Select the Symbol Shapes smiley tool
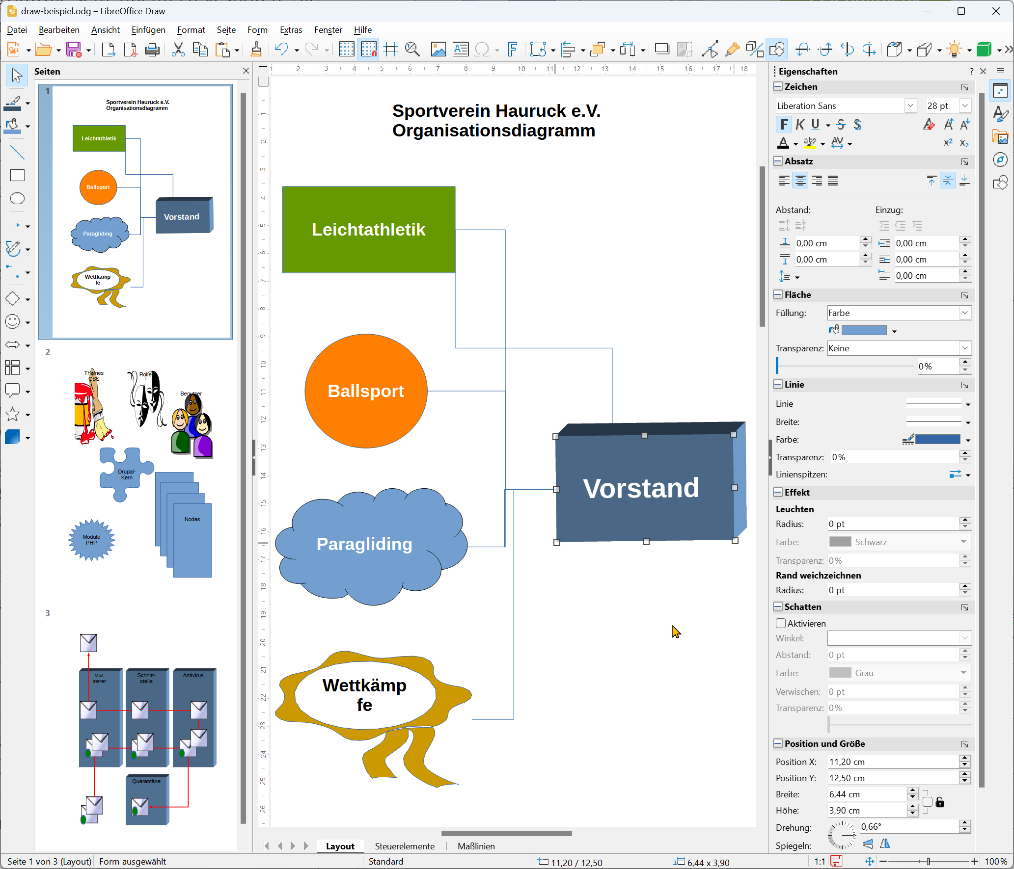This screenshot has height=869, width=1014. point(13,322)
